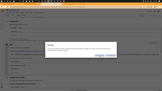Open table of contents sidebar icon
Image resolution: width=162 pixels, height=91 pixels.
pos(2,16)
